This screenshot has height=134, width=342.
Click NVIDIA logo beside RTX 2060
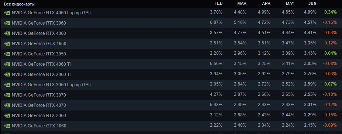click(7, 116)
